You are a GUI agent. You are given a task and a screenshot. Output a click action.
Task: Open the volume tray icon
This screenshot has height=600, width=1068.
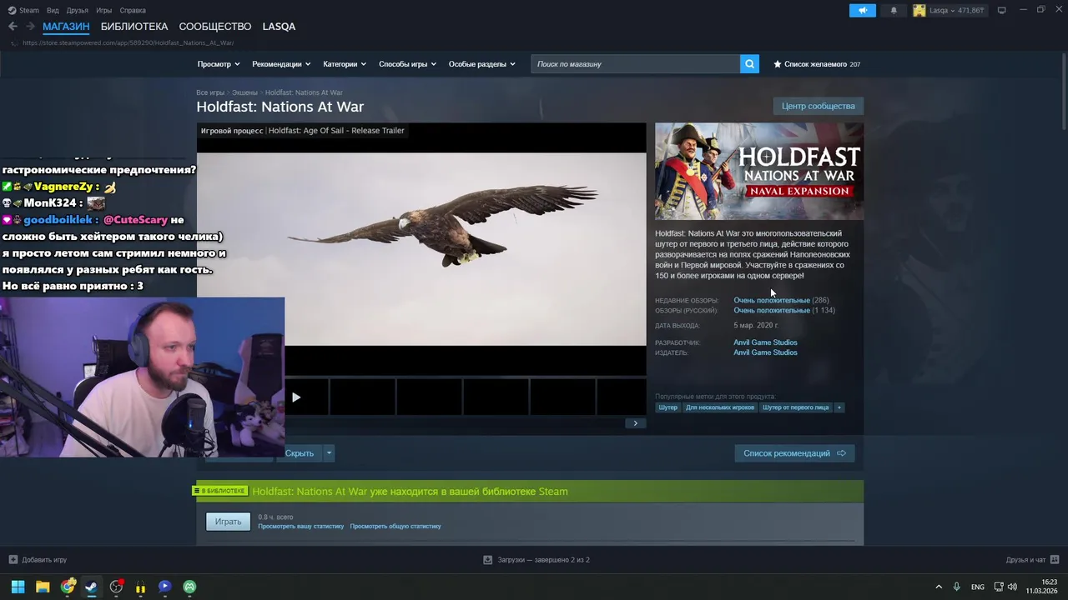click(x=1013, y=587)
